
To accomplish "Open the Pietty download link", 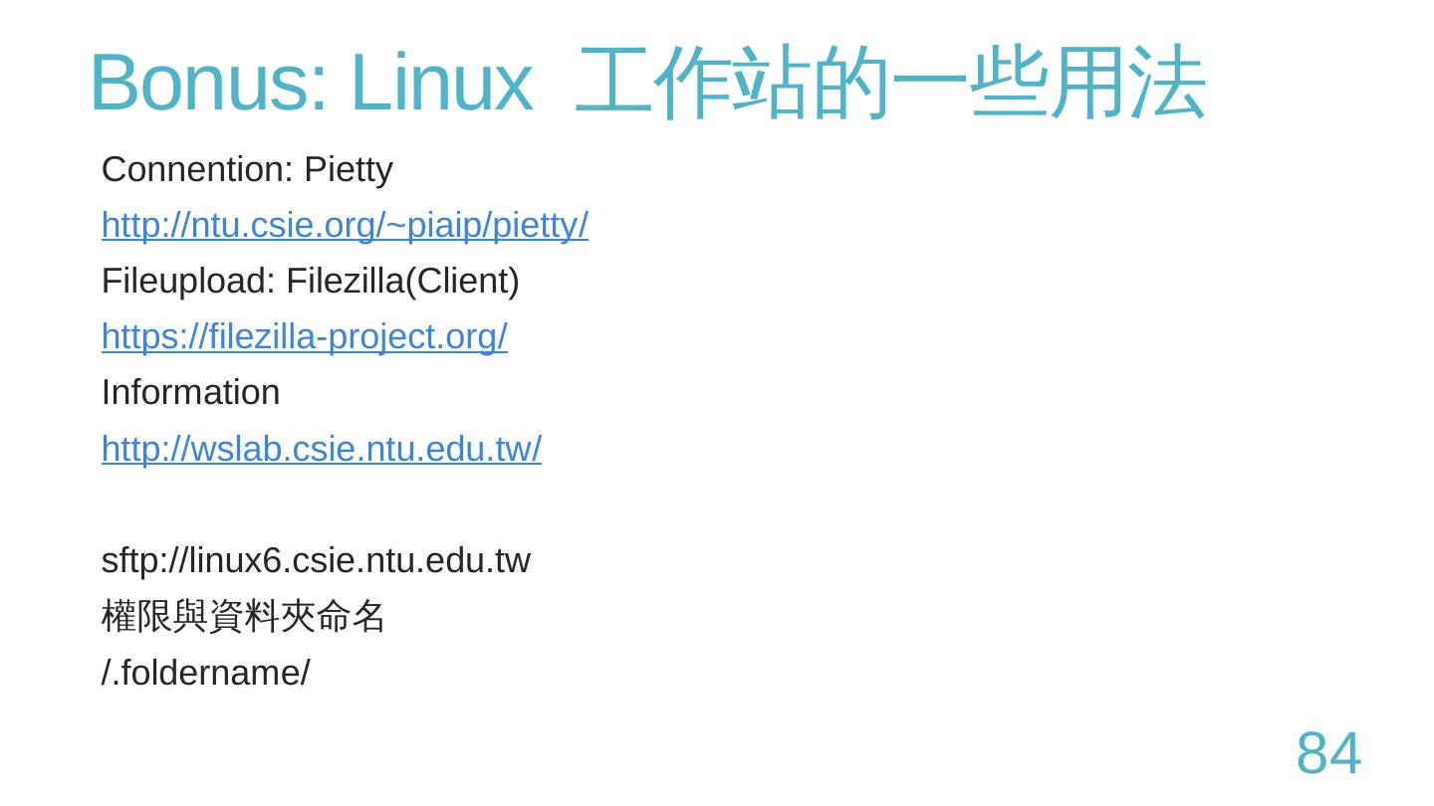I will [345, 225].
